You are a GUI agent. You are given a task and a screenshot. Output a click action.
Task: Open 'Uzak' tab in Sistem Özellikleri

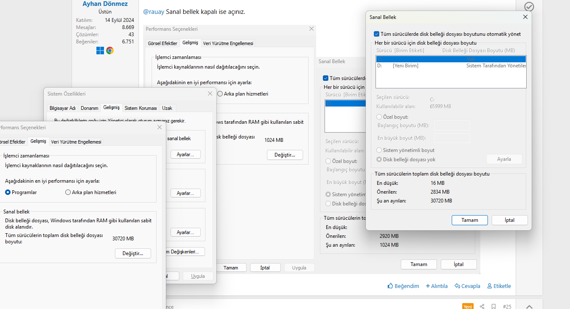(x=167, y=108)
